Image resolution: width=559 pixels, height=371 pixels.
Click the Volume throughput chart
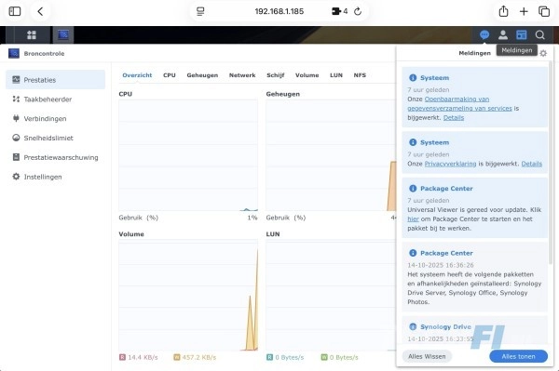tap(188, 295)
